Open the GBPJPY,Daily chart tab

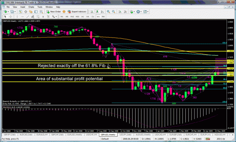click(x=10, y=134)
